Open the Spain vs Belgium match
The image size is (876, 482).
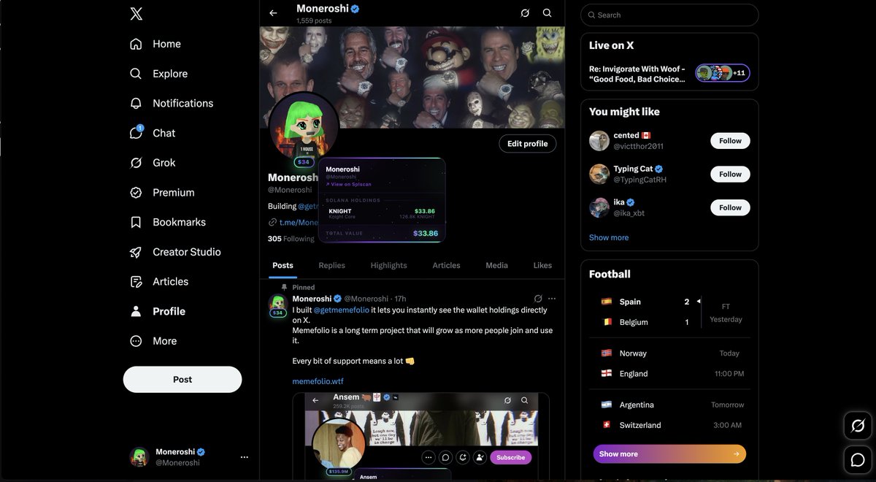(669, 312)
